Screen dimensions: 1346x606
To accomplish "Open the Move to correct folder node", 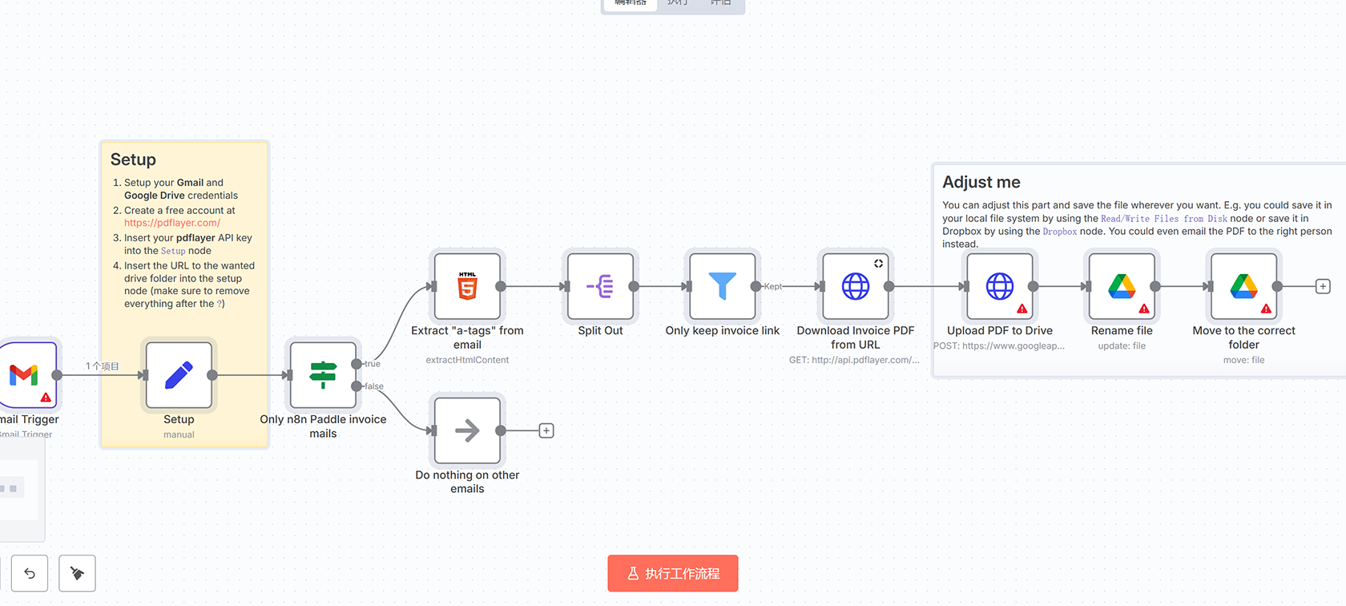I will tap(1243, 286).
